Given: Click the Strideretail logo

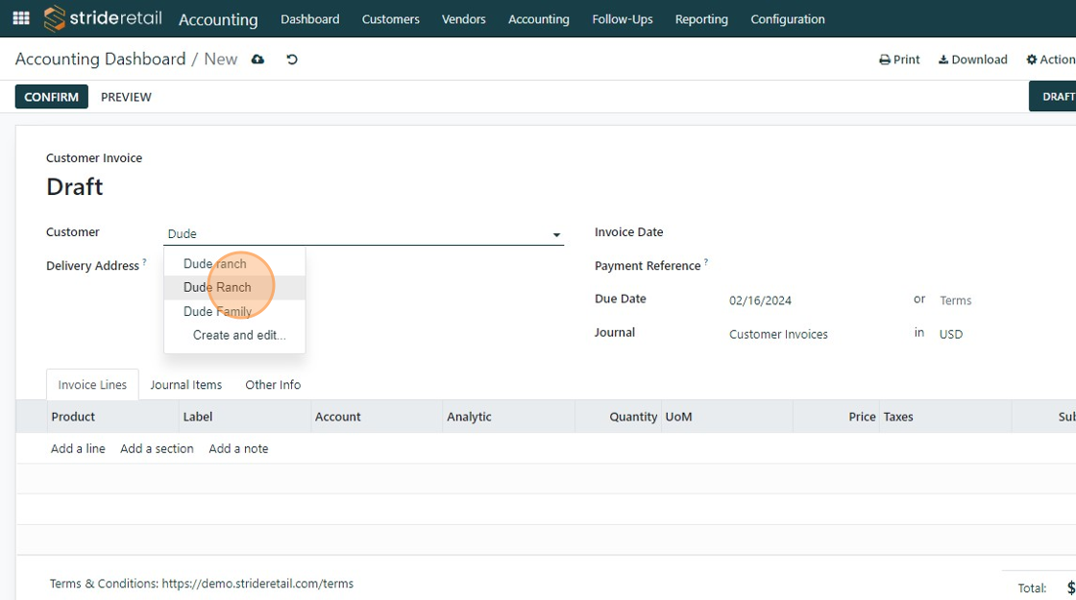Looking at the screenshot, I should (x=103, y=18).
